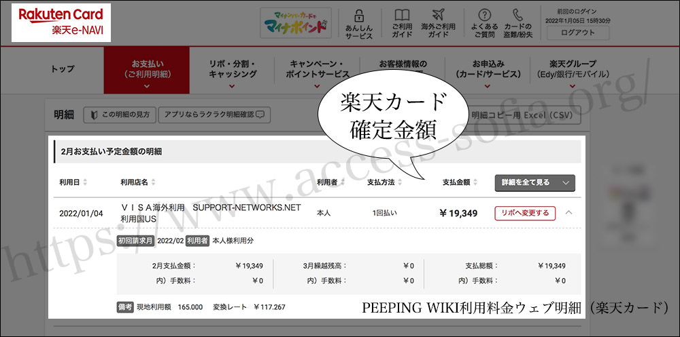Open キャンペーン・ポイントサービス menu

(317, 69)
